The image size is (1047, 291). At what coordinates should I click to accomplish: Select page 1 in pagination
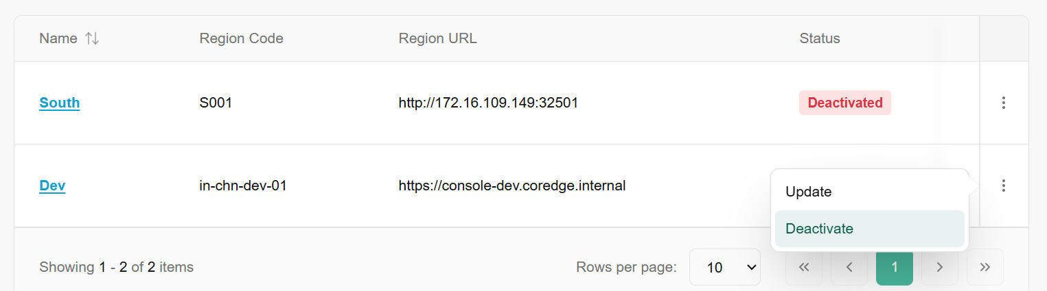point(895,267)
